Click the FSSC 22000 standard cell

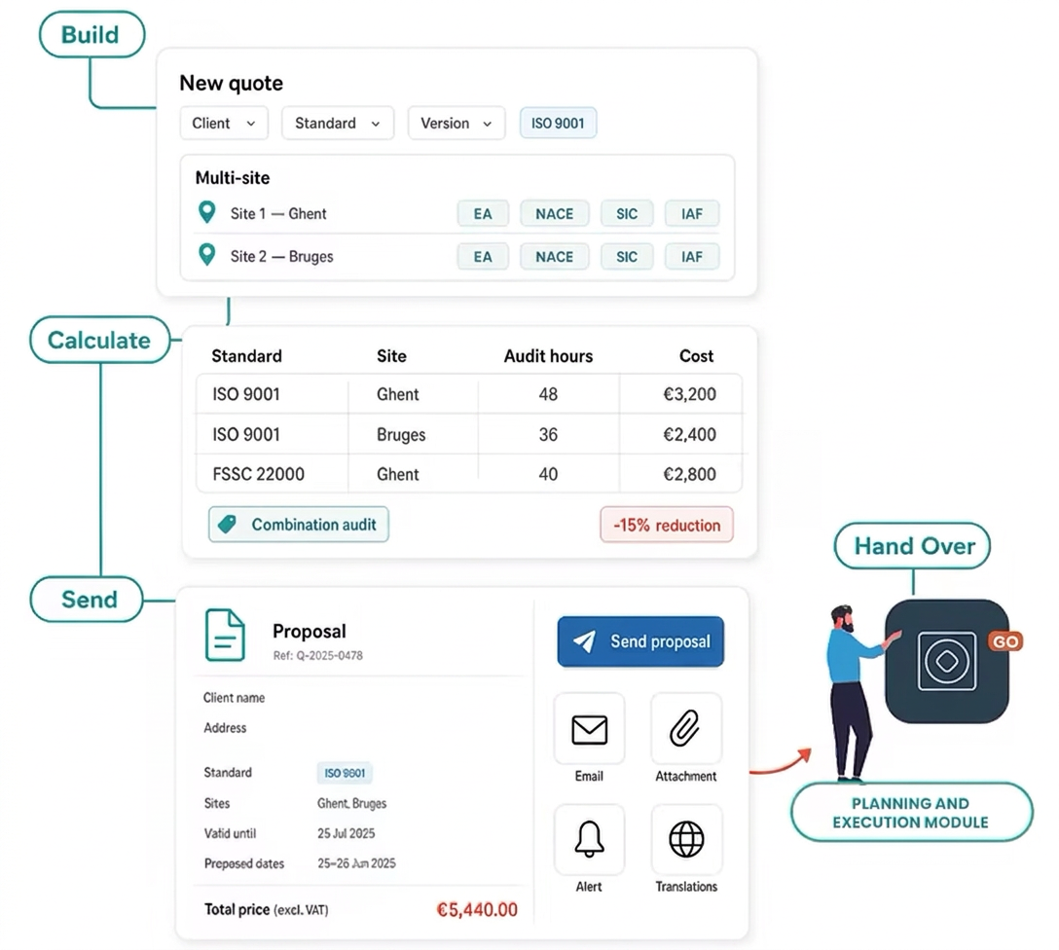tap(259, 474)
